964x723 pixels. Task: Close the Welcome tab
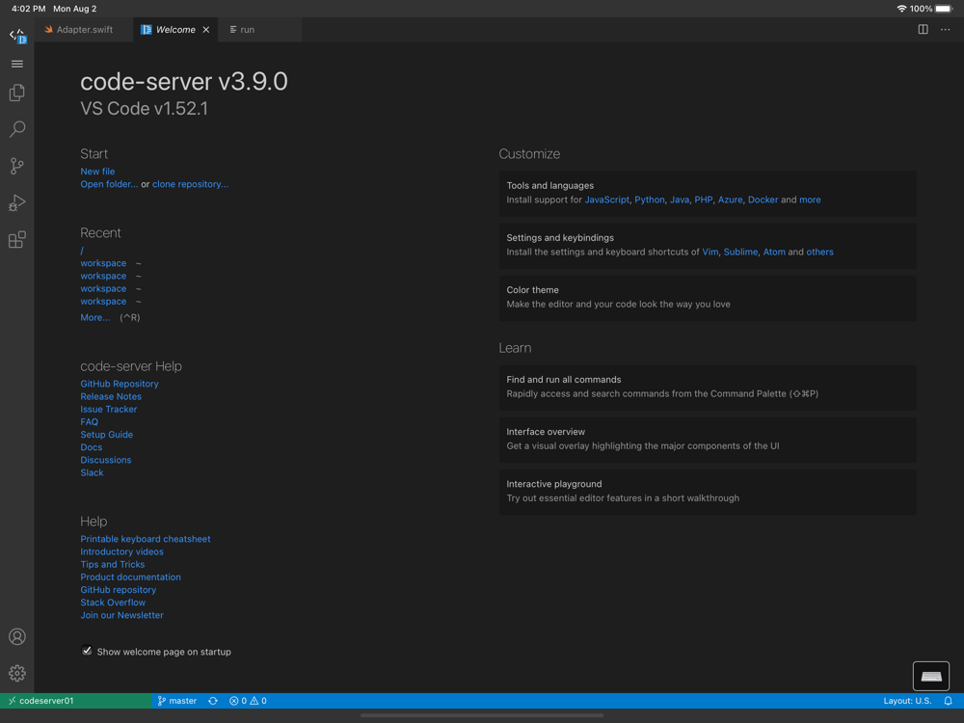point(206,30)
